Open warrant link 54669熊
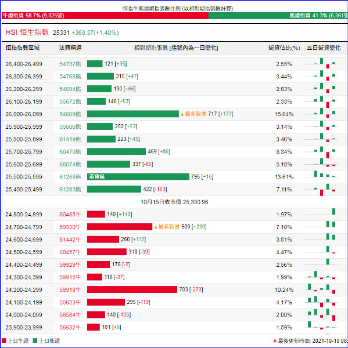Image resolution: width=348 pixels, height=348 pixels. [70, 114]
